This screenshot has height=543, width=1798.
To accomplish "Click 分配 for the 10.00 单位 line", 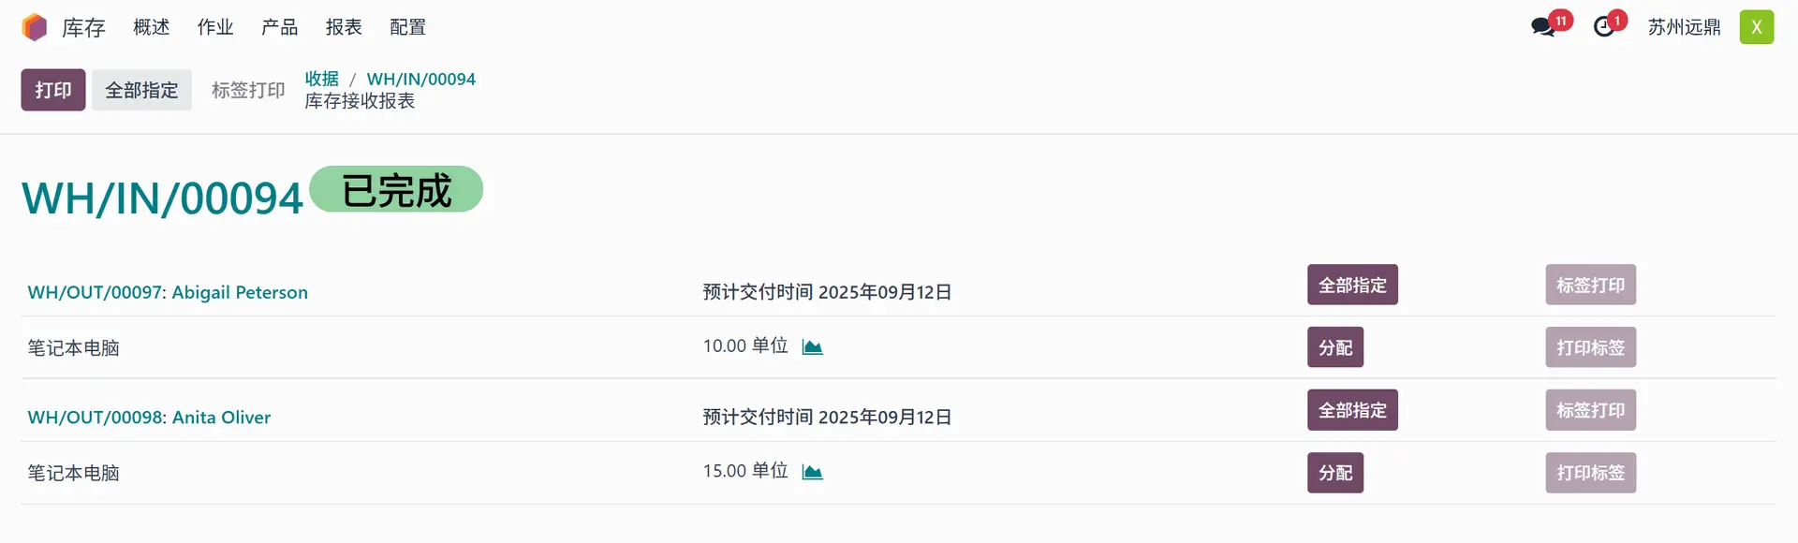I will click(1335, 347).
